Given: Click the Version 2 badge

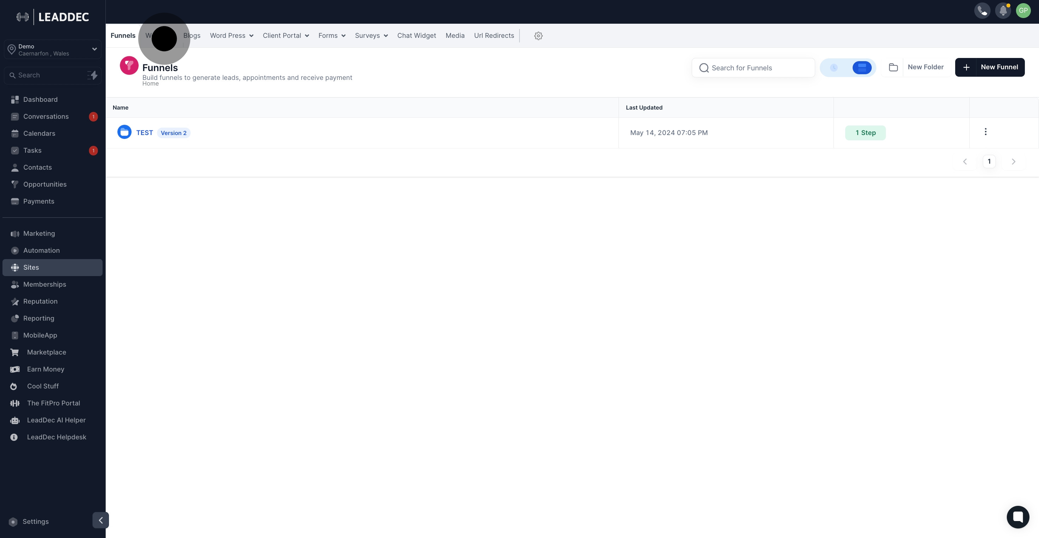Looking at the screenshot, I should click(x=173, y=133).
